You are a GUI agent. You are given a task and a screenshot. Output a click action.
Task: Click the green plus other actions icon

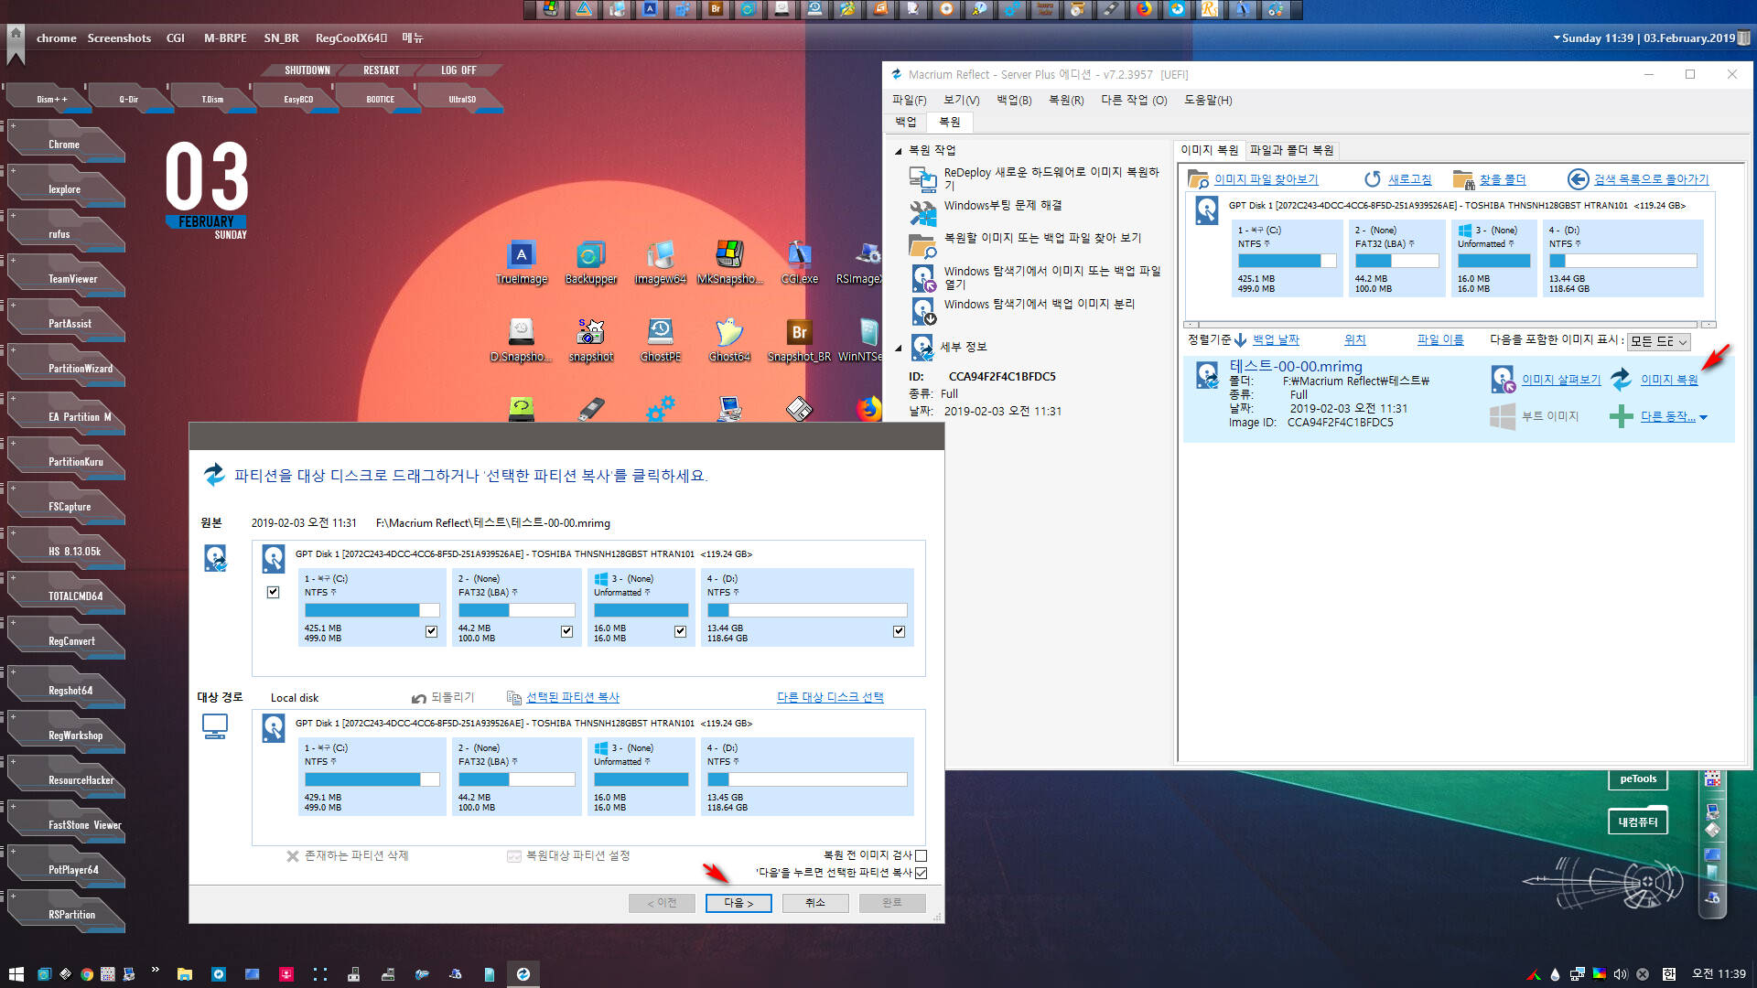point(1621,416)
